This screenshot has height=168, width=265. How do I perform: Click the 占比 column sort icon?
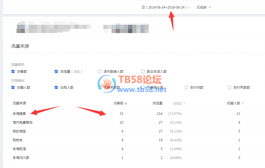click(x=184, y=103)
